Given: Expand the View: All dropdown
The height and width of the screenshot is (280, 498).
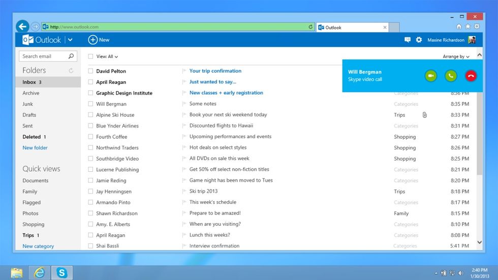Looking at the screenshot, I should 107,57.
